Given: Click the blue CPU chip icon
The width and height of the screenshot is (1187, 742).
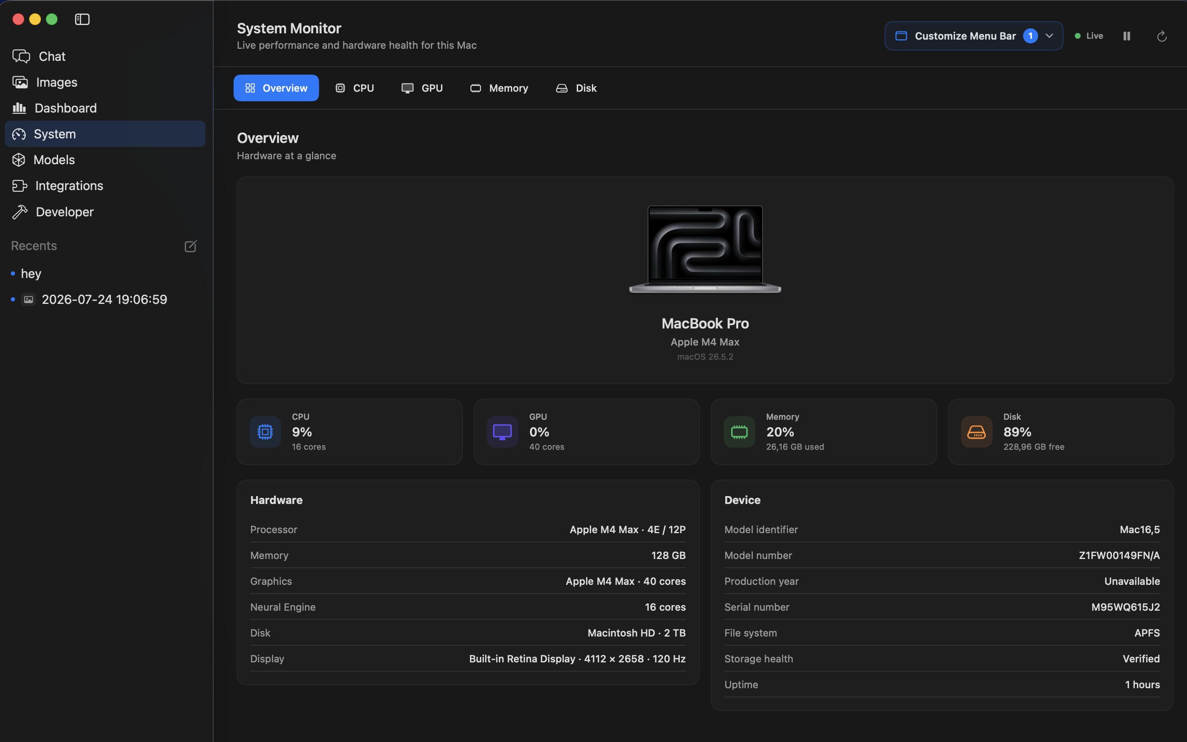Looking at the screenshot, I should [265, 432].
